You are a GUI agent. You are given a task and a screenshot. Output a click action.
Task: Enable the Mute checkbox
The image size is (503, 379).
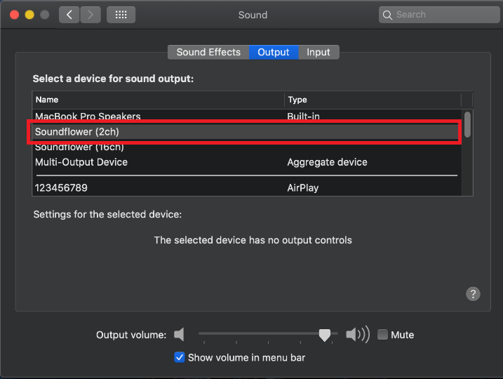pos(382,335)
